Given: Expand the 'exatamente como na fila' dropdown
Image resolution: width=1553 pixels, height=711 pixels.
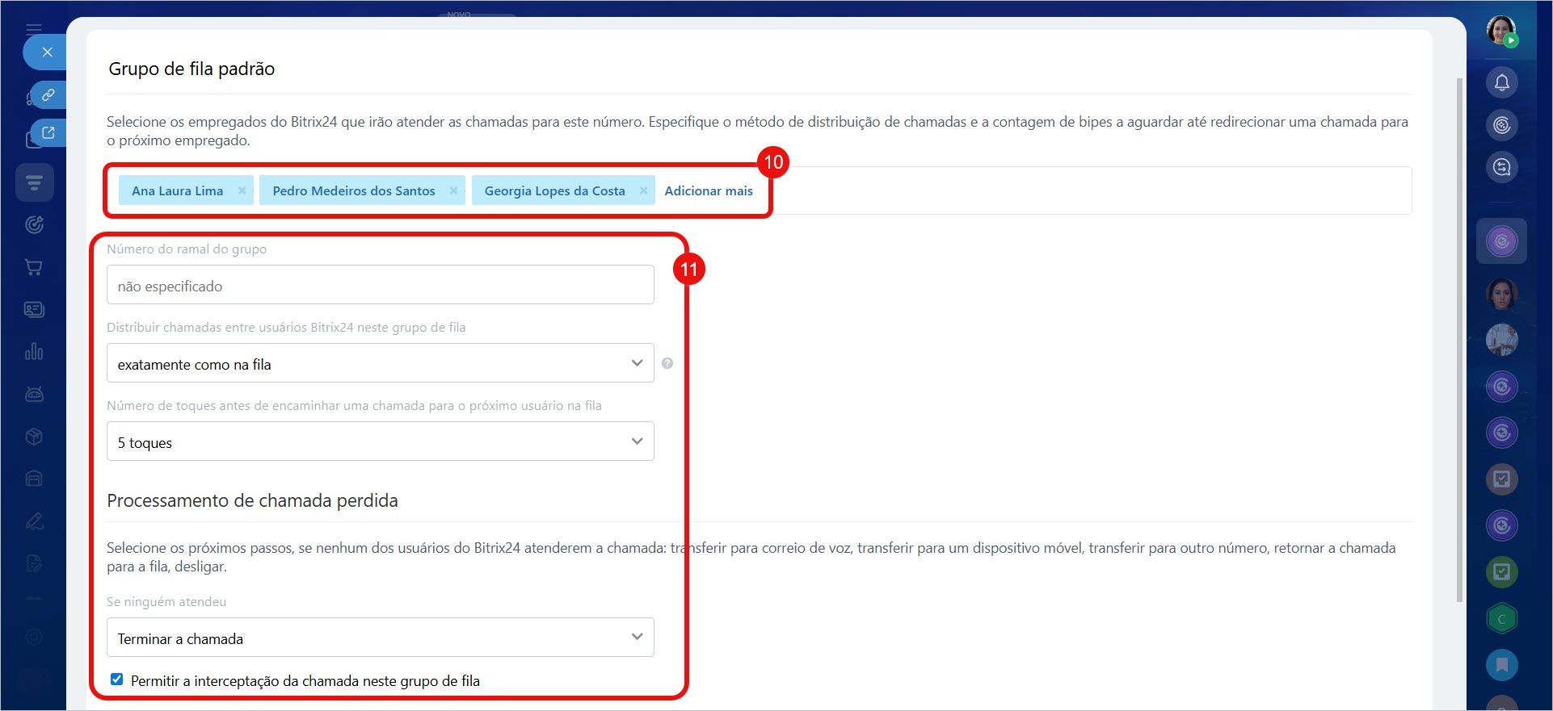Looking at the screenshot, I should coord(380,363).
